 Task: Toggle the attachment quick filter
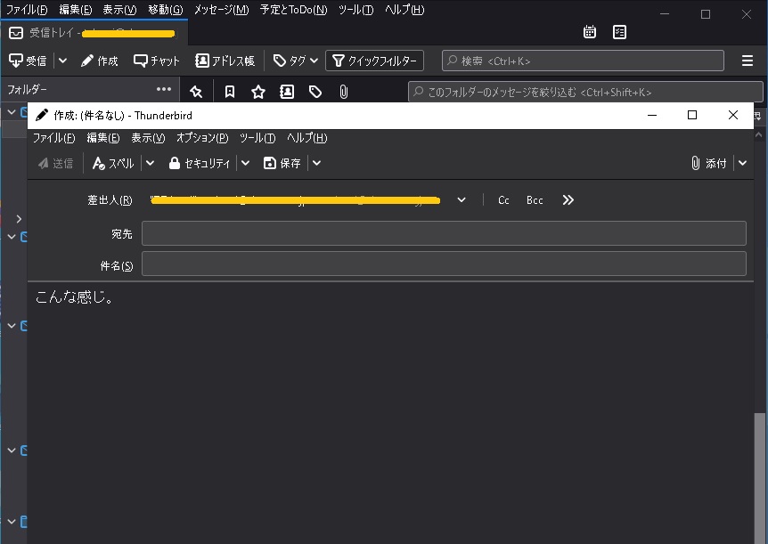[344, 92]
